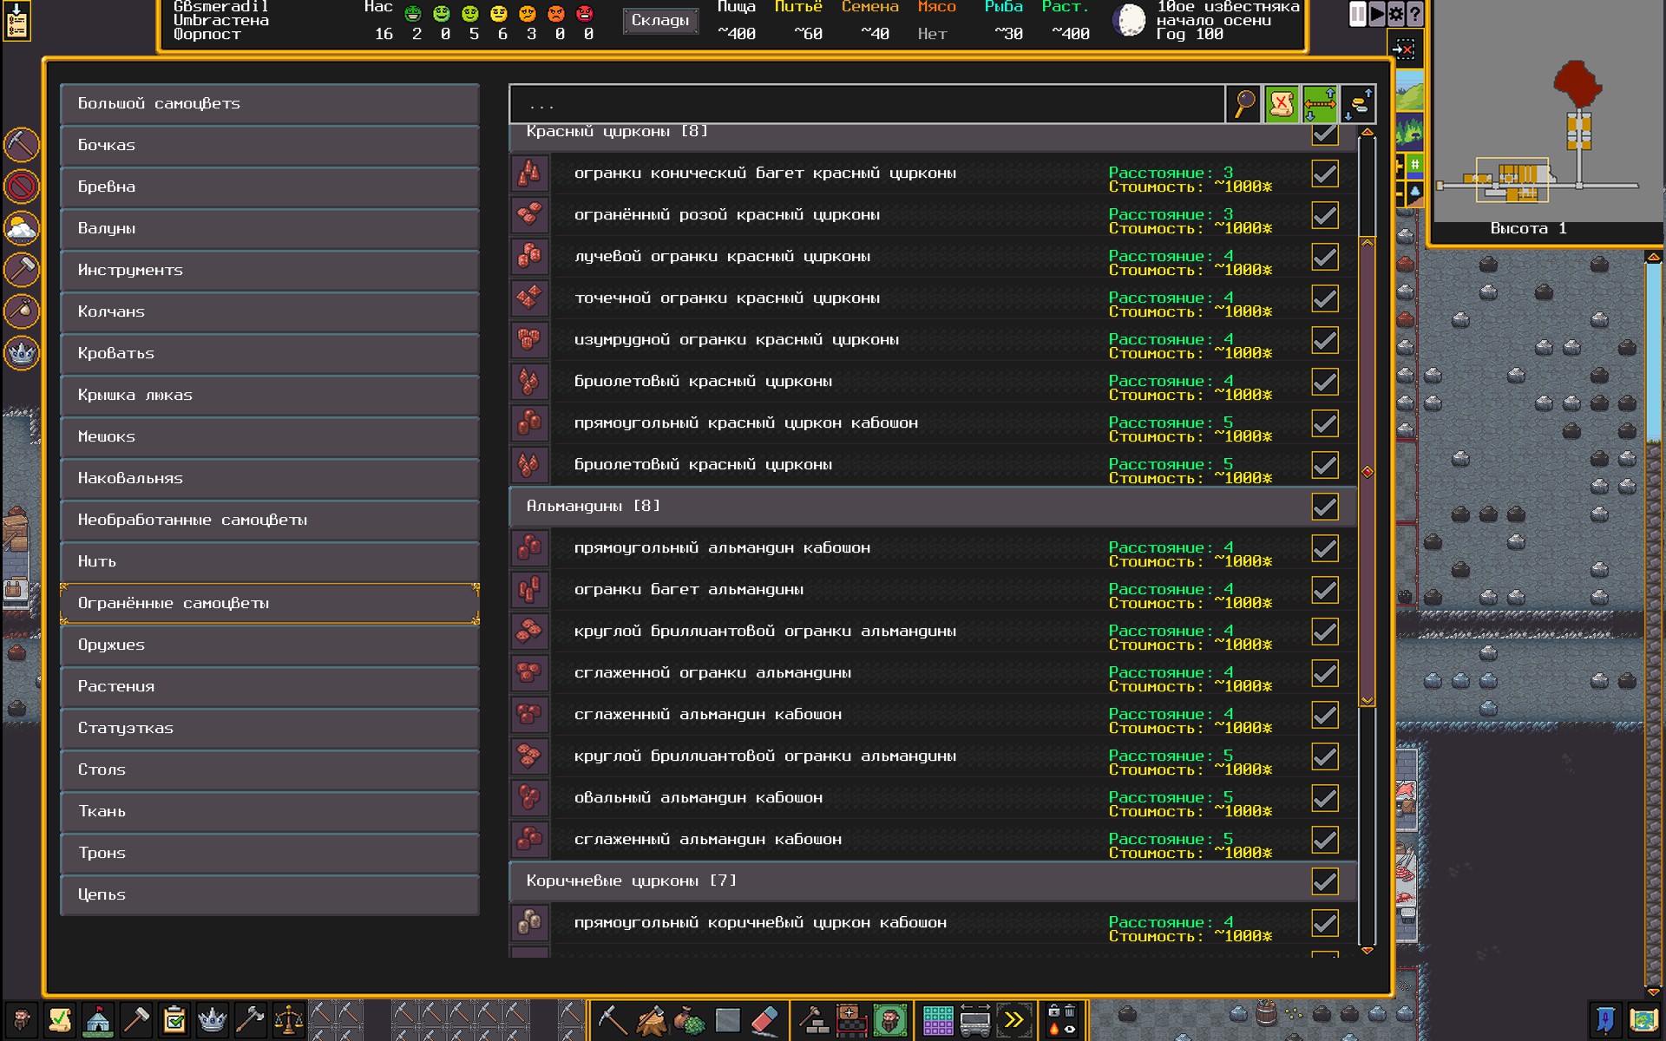Click the Склады button in top bar
The width and height of the screenshot is (1666, 1041).
tap(659, 20)
